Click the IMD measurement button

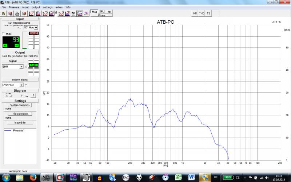point(195,13)
